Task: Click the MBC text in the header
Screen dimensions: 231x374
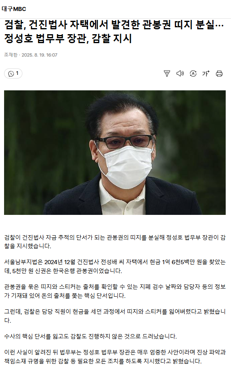Action: (20, 9)
